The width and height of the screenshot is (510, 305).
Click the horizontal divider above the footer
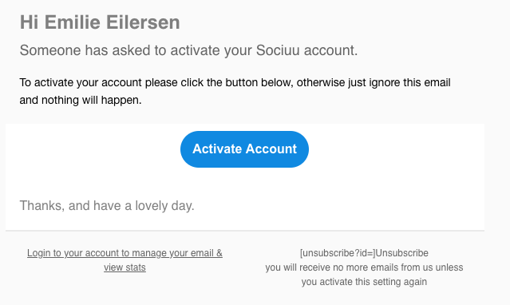tap(245, 231)
